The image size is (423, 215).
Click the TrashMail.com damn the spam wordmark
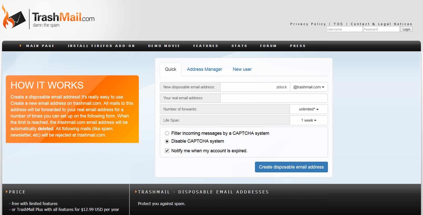[x=64, y=19]
